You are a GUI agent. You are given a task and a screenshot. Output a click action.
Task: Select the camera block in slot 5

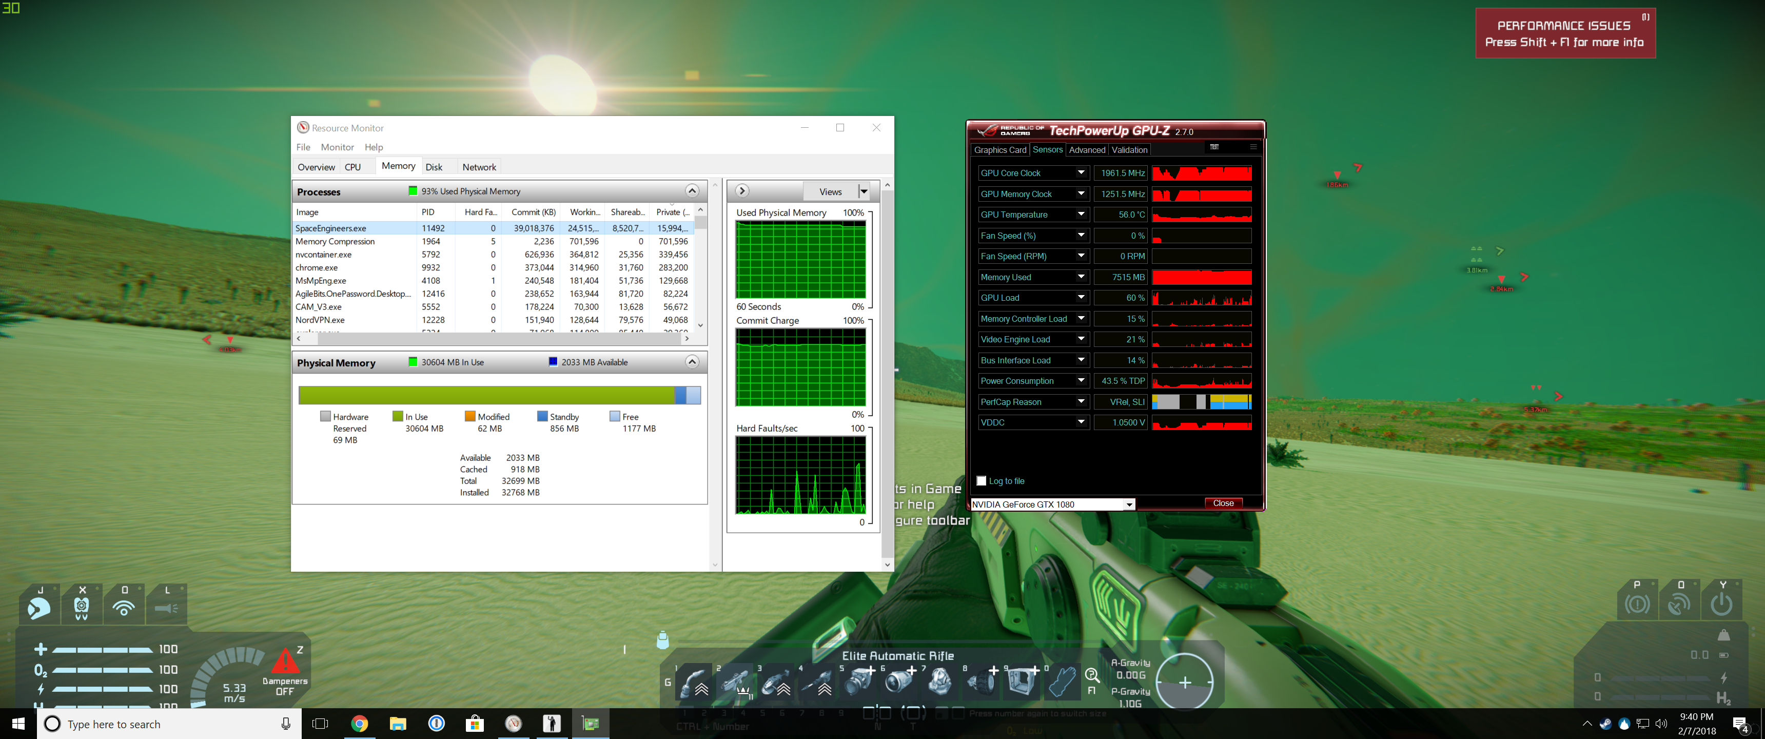(858, 682)
